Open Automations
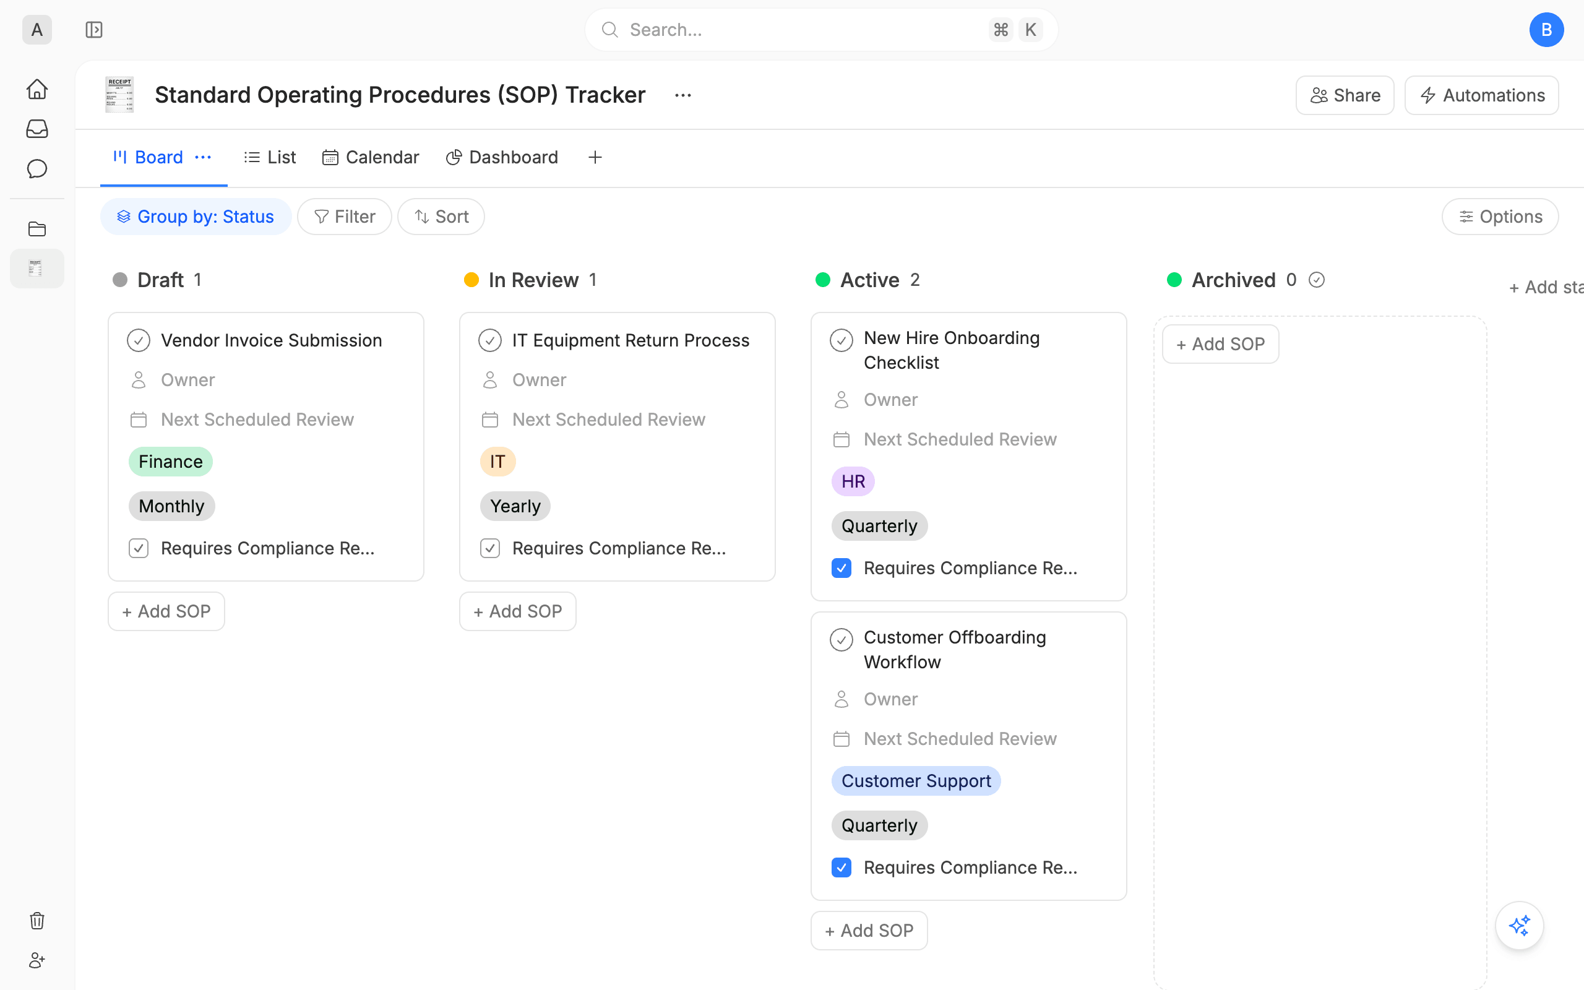The image size is (1584, 990). [x=1481, y=95]
